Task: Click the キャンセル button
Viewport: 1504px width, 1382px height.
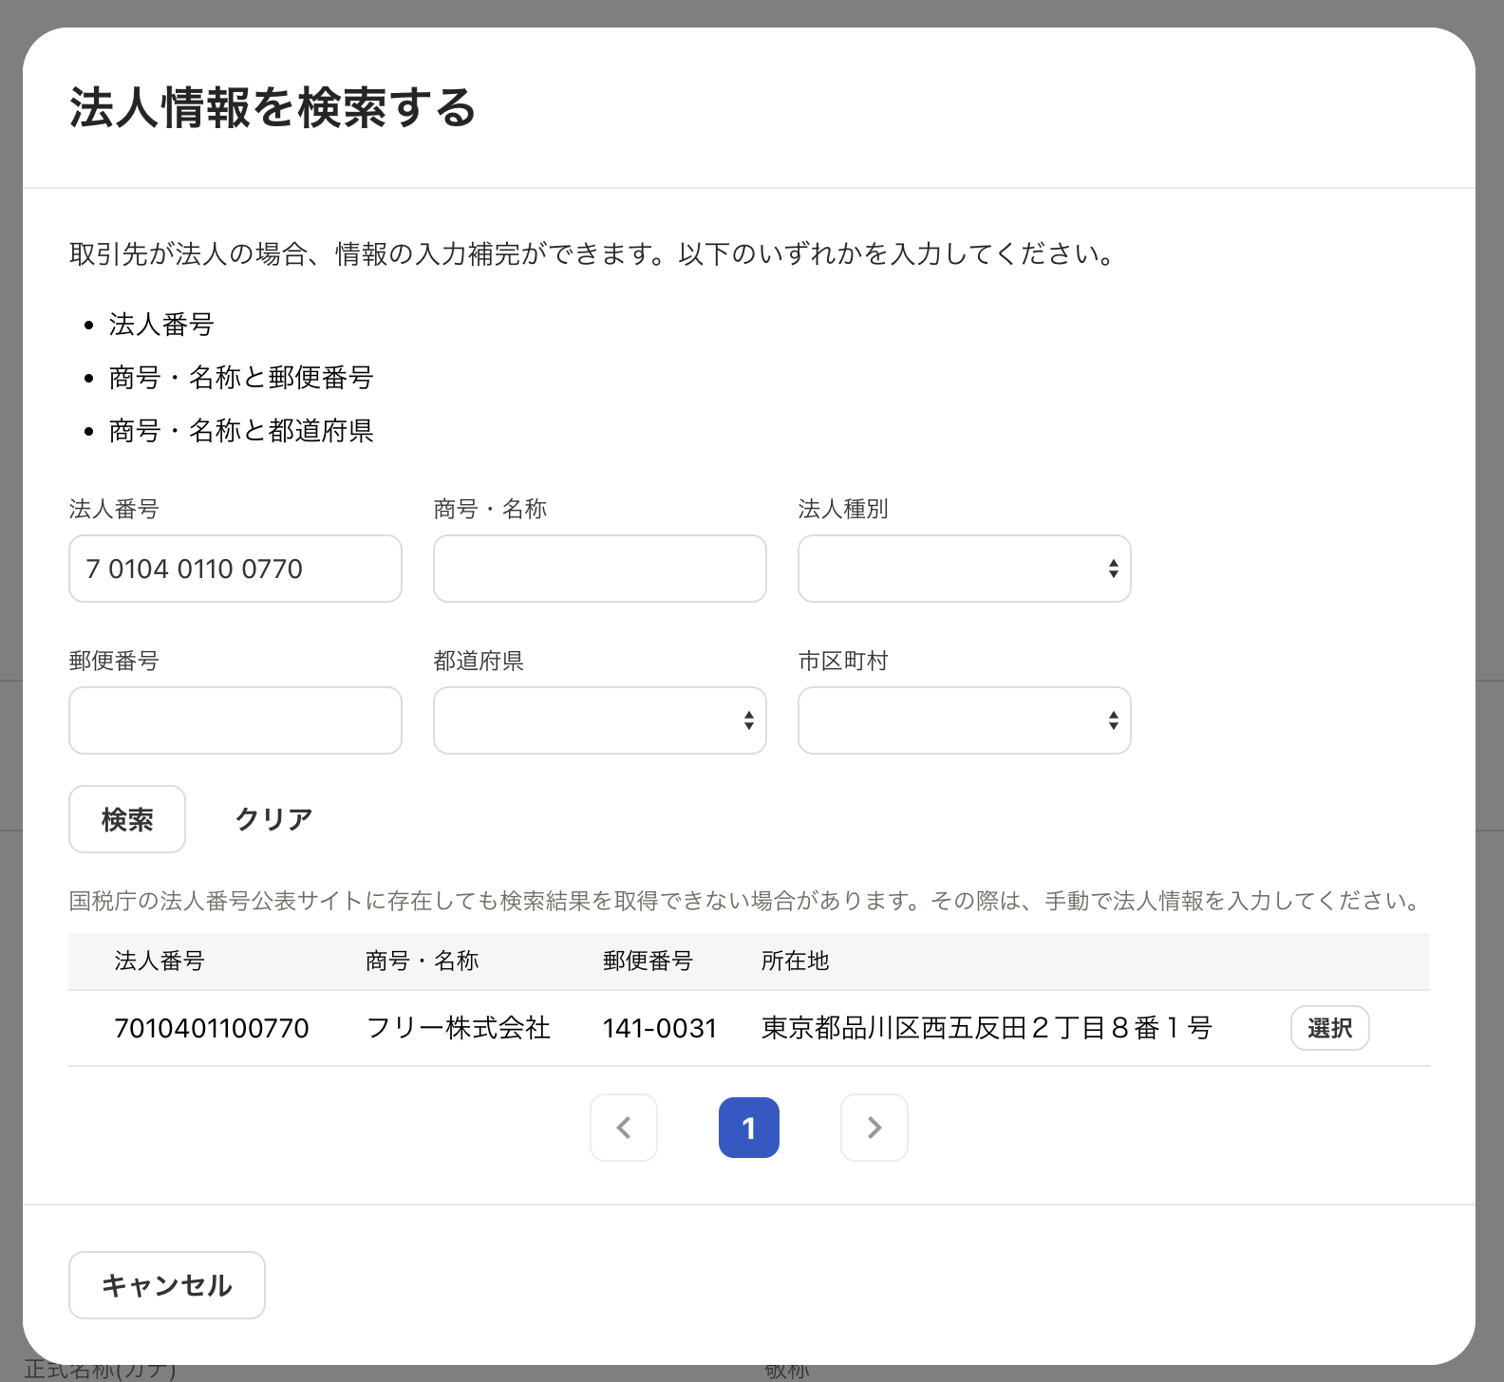Action: point(167,1285)
